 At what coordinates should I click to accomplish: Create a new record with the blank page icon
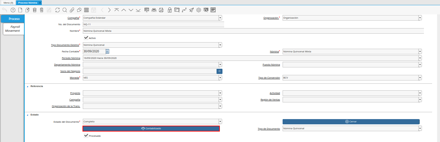[20, 10]
